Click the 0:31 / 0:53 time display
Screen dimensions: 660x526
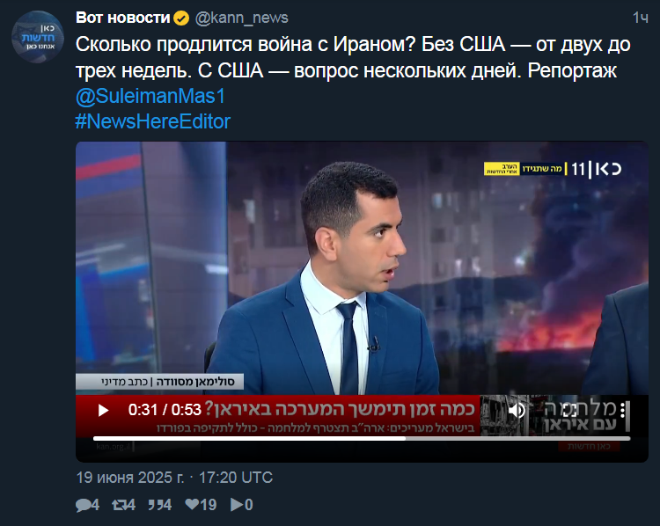coord(165,410)
